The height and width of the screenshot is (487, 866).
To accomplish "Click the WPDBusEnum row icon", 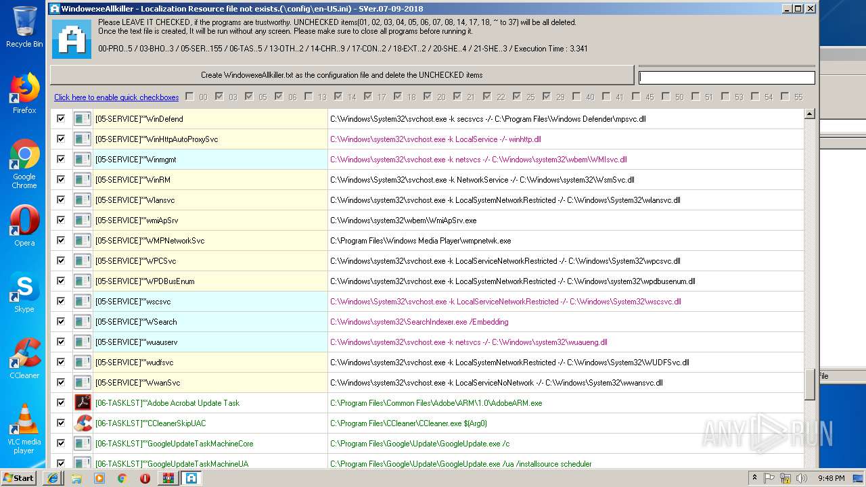I will [83, 281].
